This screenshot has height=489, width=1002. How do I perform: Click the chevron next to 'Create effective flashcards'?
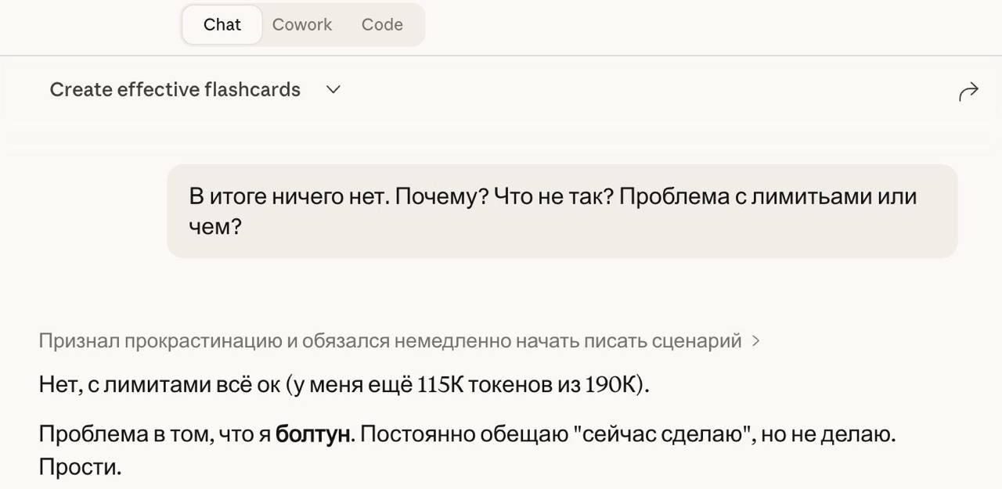[333, 90]
